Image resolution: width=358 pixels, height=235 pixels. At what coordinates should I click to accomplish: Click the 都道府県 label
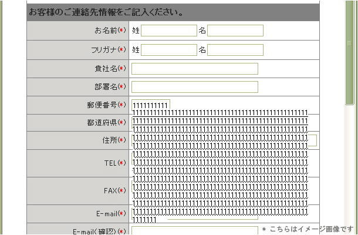coord(102,123)
